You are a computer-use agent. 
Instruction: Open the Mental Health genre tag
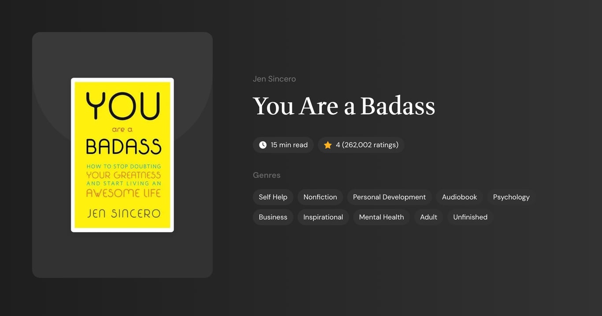point(381,217)
